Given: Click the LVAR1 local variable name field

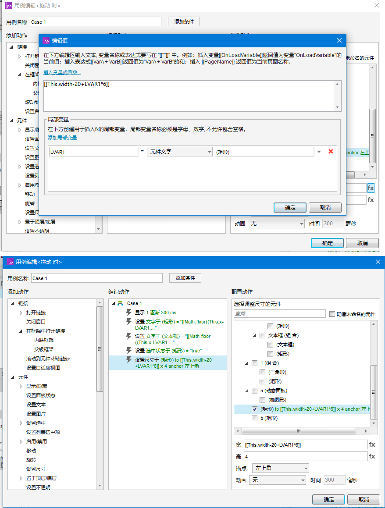Looking at the screenshot, I should point(93,152).
